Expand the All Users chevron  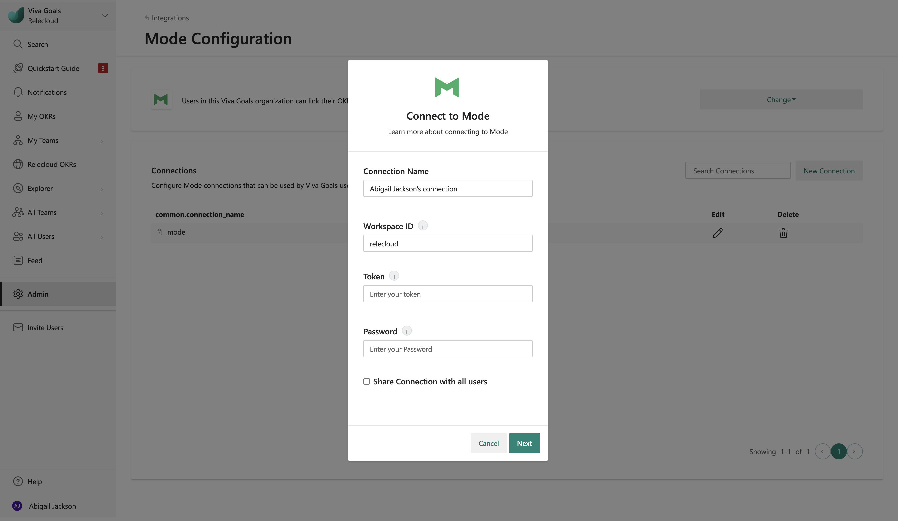pos(101,237)
